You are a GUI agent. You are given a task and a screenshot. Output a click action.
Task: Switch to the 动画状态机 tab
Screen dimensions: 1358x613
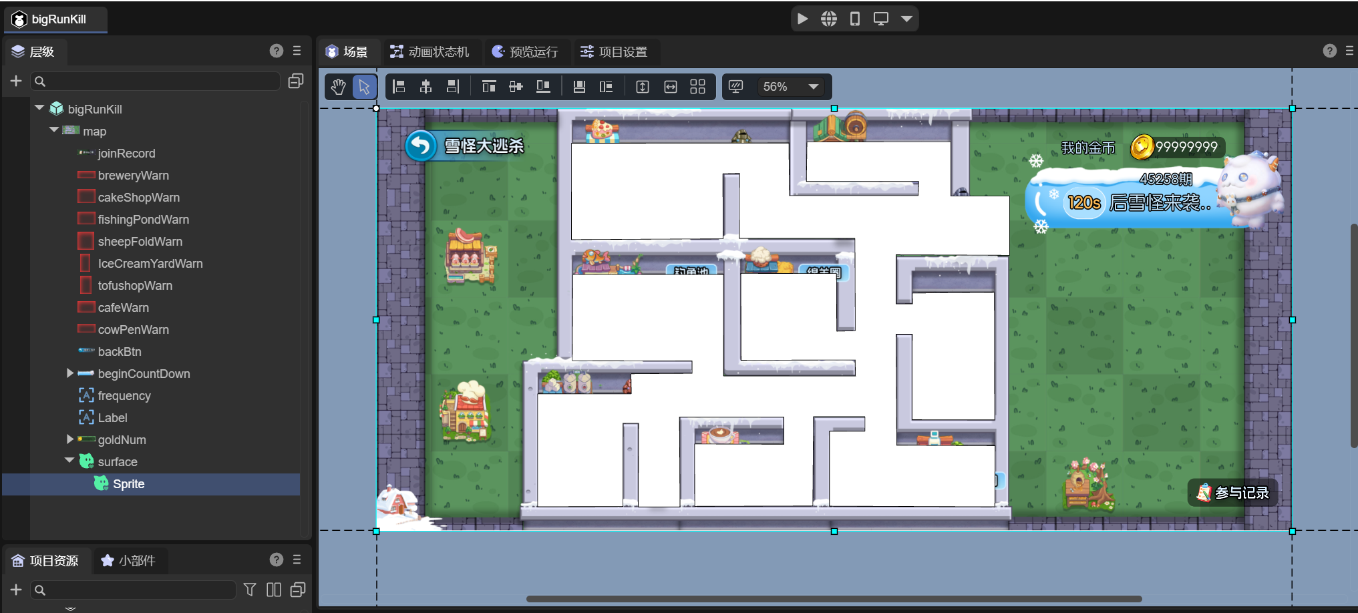coord(430,52)
